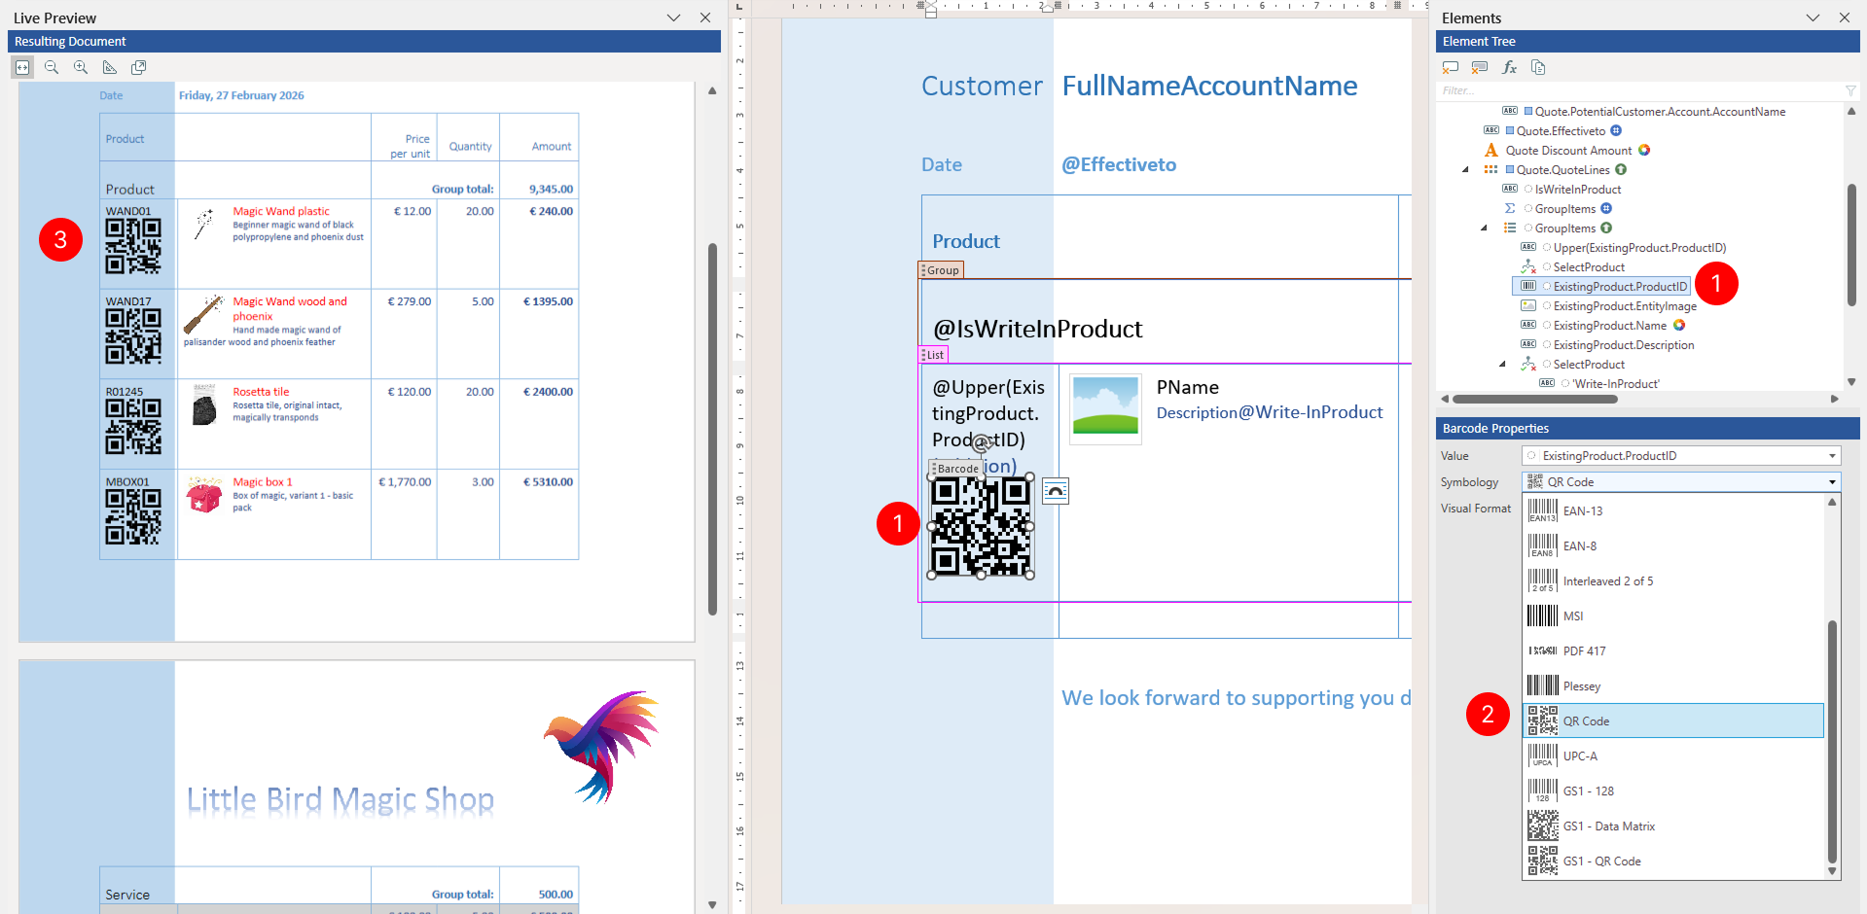
Task: Click the letter A icon of Quote Discount Amount
Action: (1490, 150)
